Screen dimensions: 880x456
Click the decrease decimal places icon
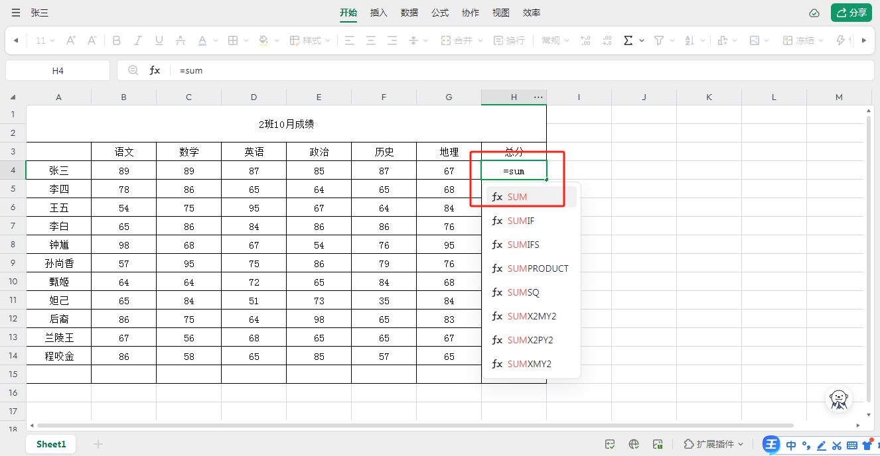[x=607, y=40]
